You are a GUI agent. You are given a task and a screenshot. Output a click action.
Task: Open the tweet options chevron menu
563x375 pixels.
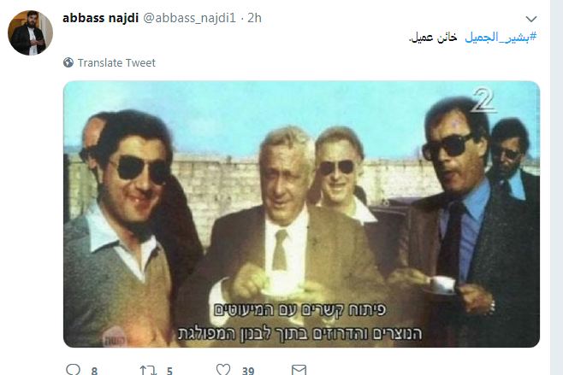pyautogui.click(x=531, y=19)
